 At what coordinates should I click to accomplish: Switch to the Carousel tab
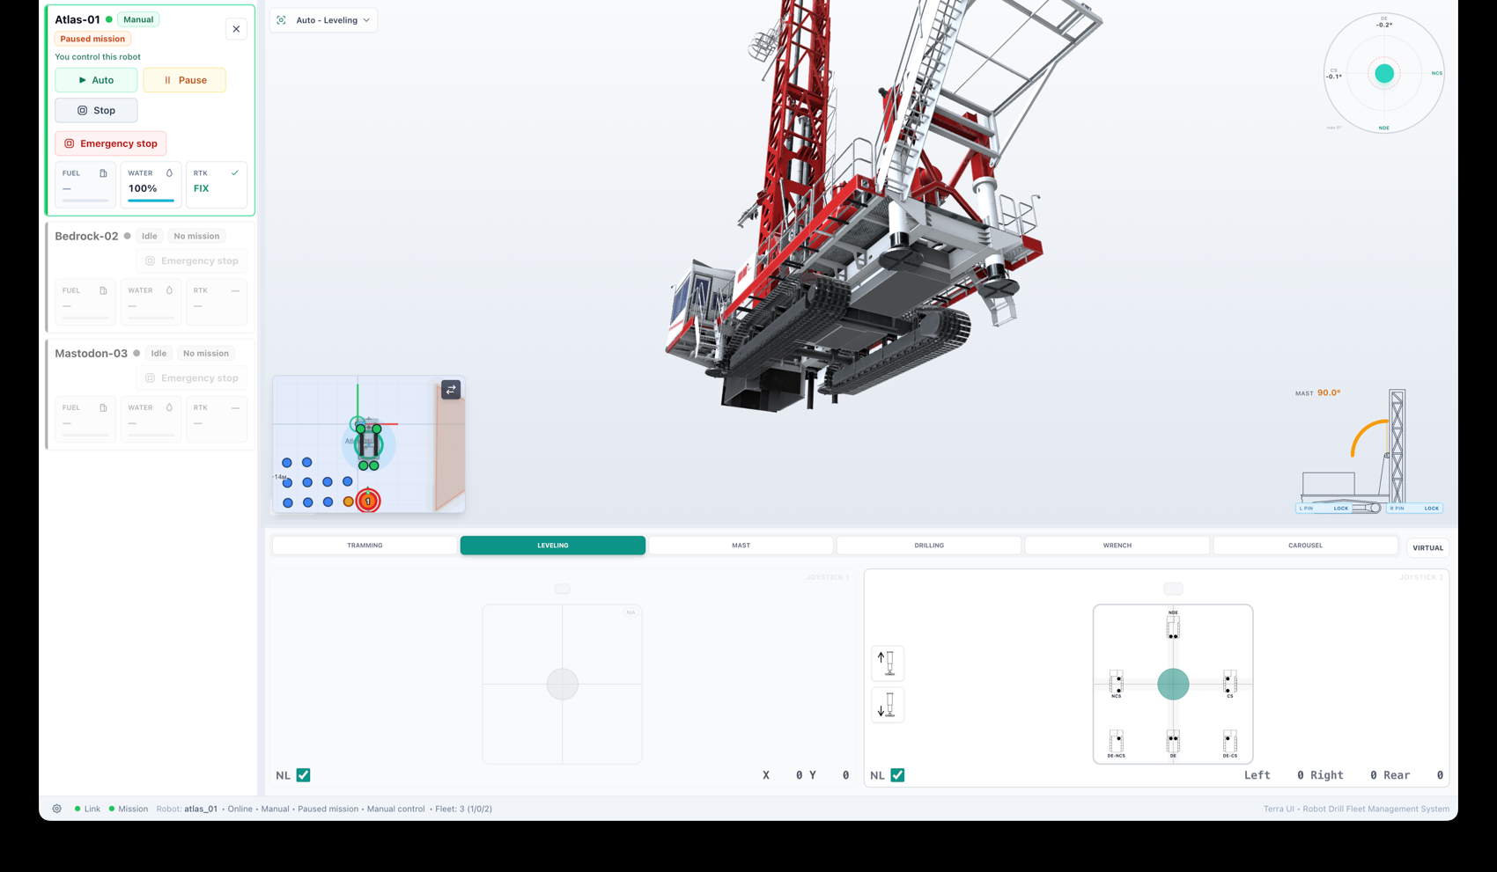tap(1305, 546)
